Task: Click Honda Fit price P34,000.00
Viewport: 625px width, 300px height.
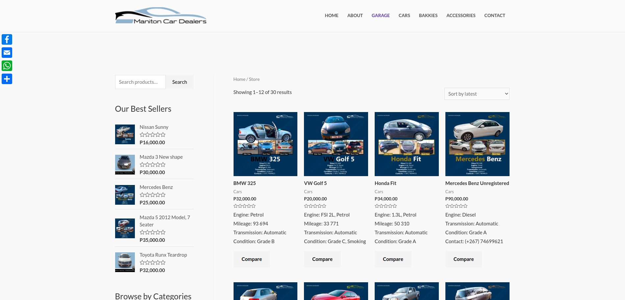Action: (x=386, y=199)
